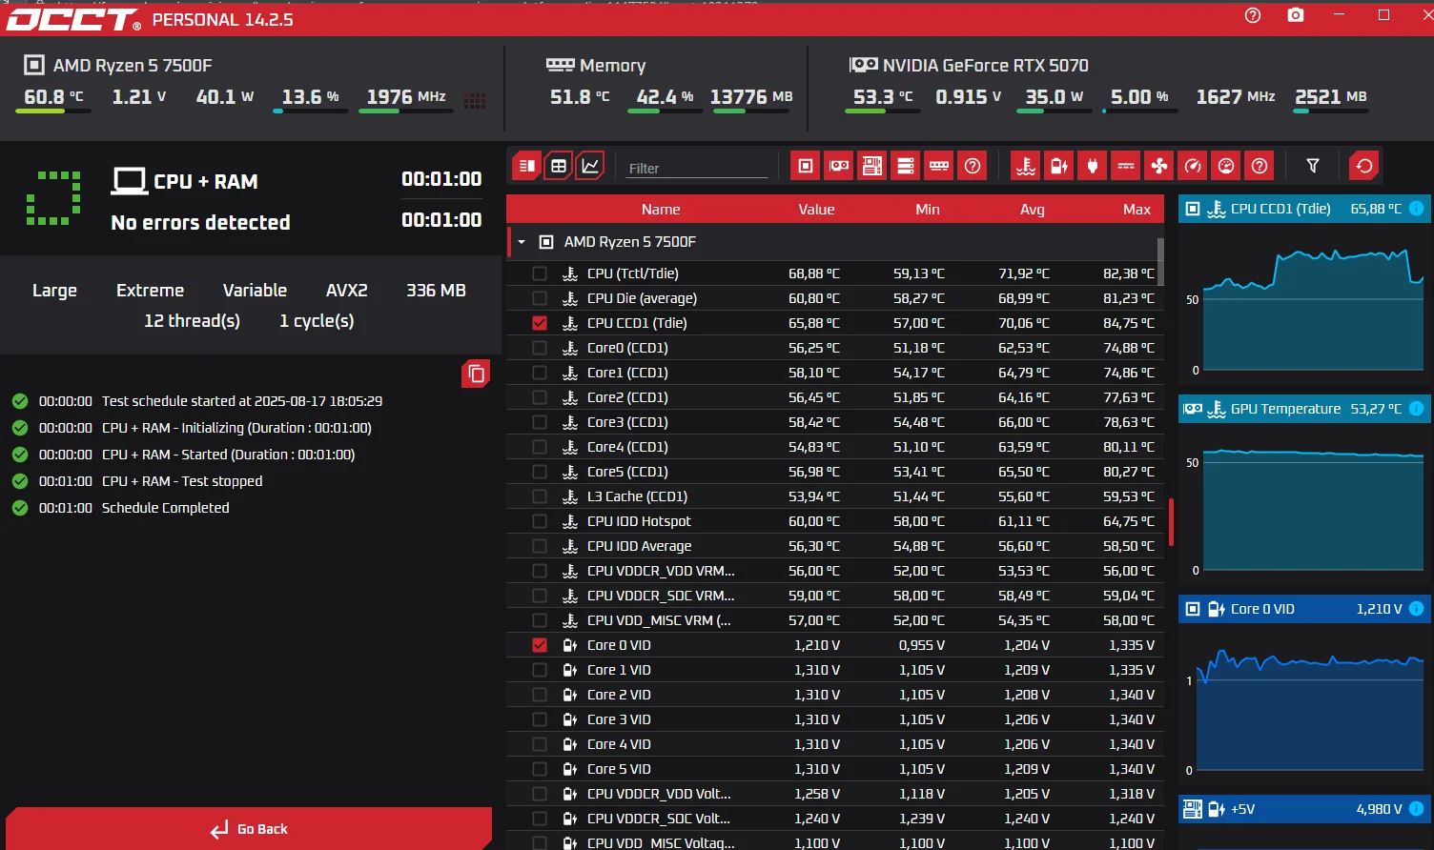Copy the test log to clipboard
Screen dimensions: 1434x850
[x=476, y=374]
